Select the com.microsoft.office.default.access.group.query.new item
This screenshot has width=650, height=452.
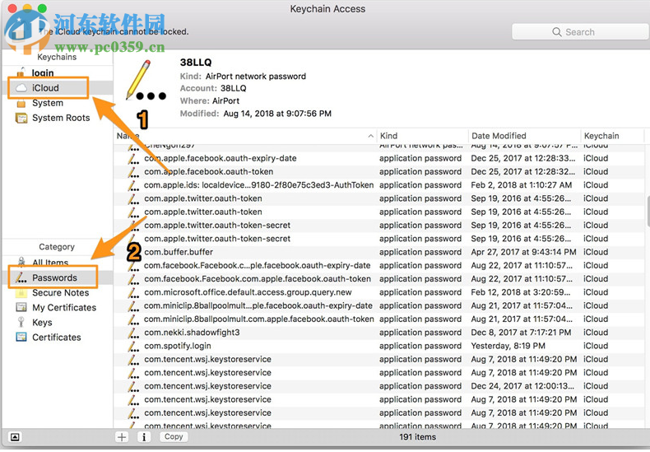point(378,292)
